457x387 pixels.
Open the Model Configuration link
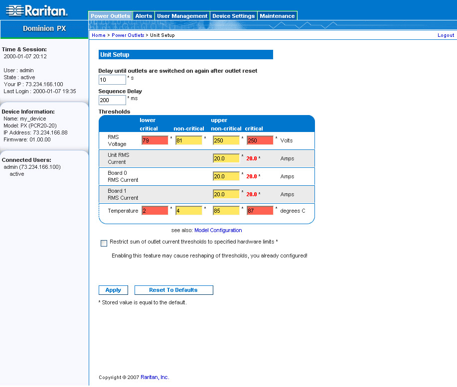(x=218, y=231)
